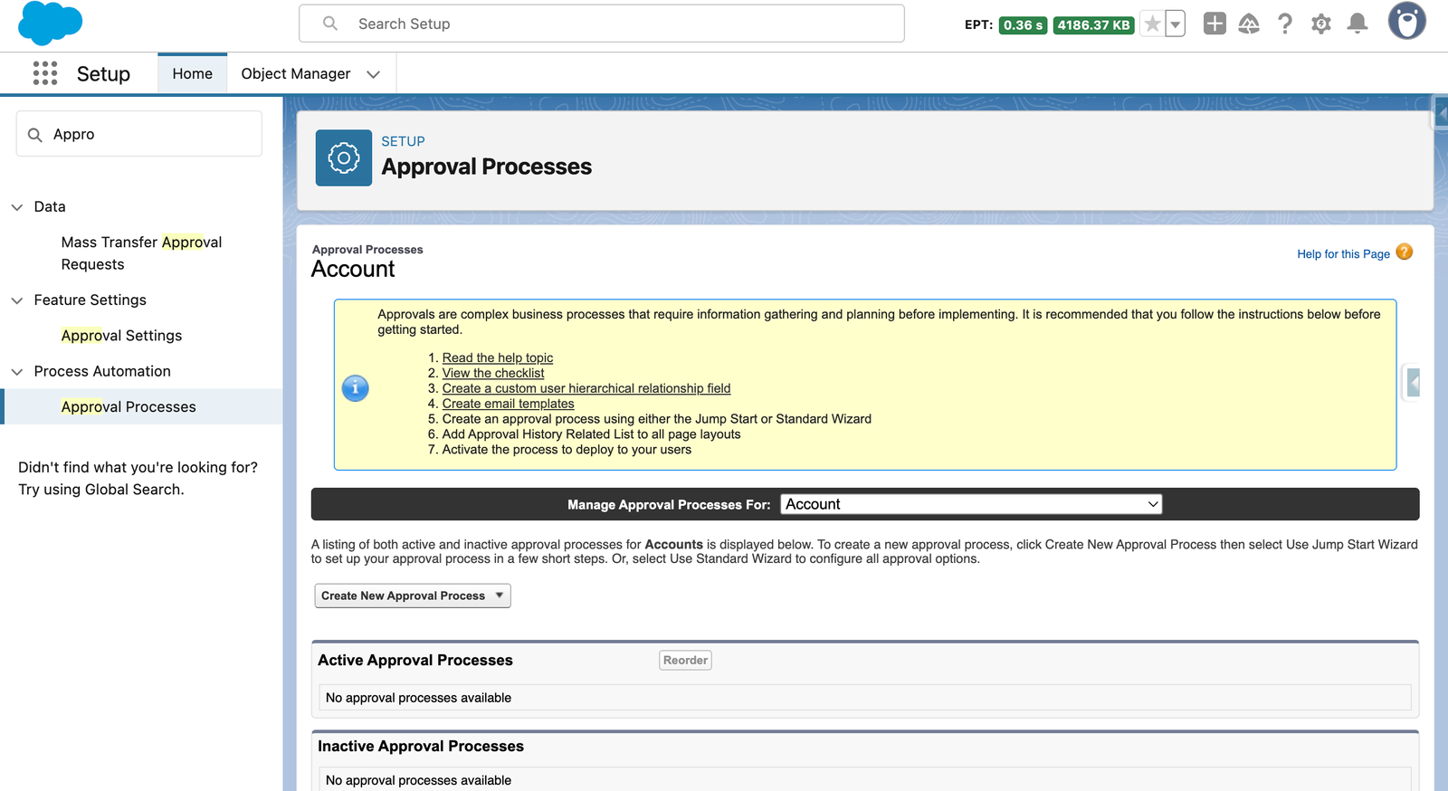Select Approval Processes in sidebar
This screenshot has width=1448, height=791.
tap(129, 407)
